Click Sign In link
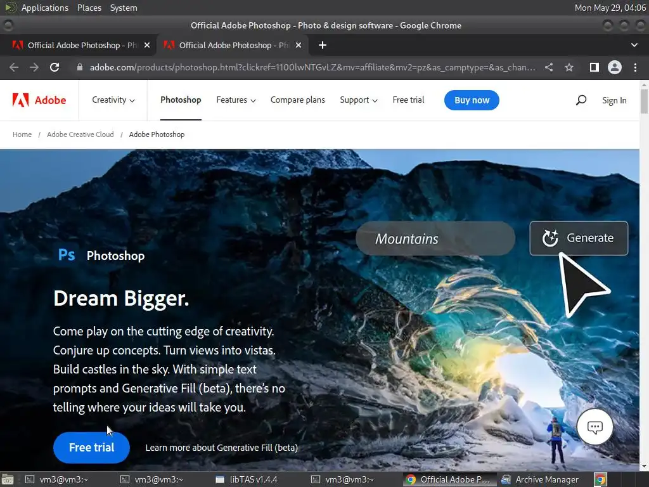This screenshot has width=649, height=487. click(x=614, y=100)
